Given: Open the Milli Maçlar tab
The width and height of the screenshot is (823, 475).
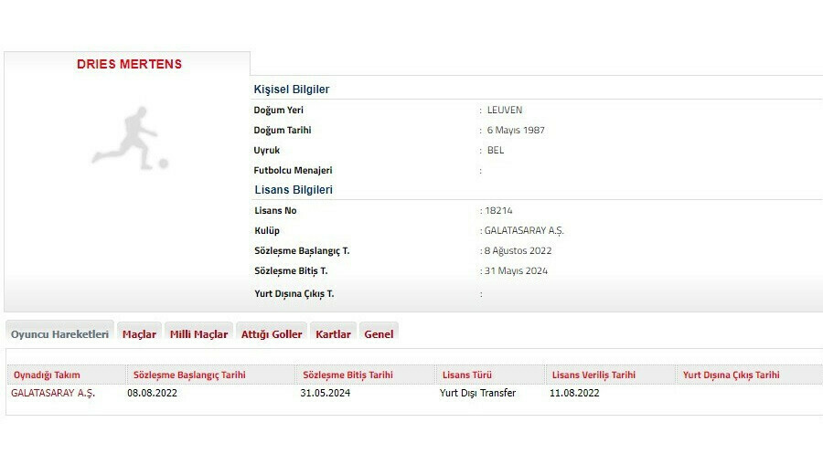Looking at the screenshot, I should (198, 334).
